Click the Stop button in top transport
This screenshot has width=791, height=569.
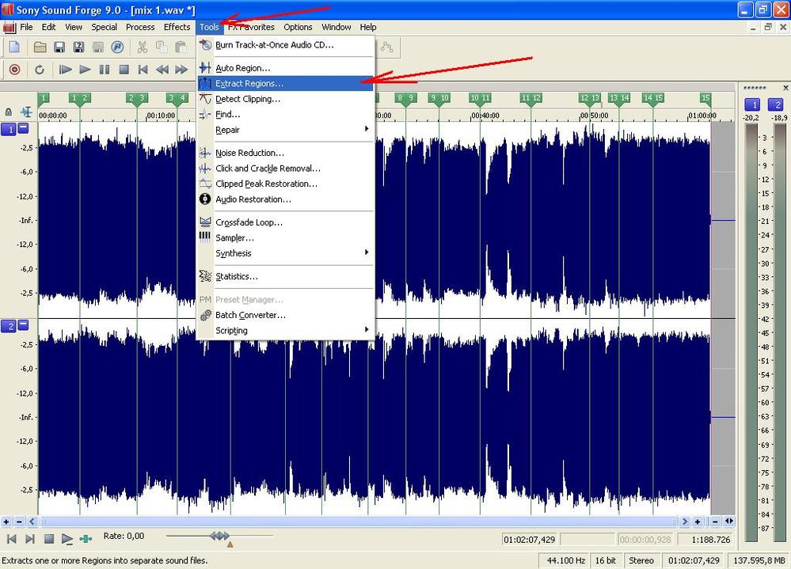point(124,69)
